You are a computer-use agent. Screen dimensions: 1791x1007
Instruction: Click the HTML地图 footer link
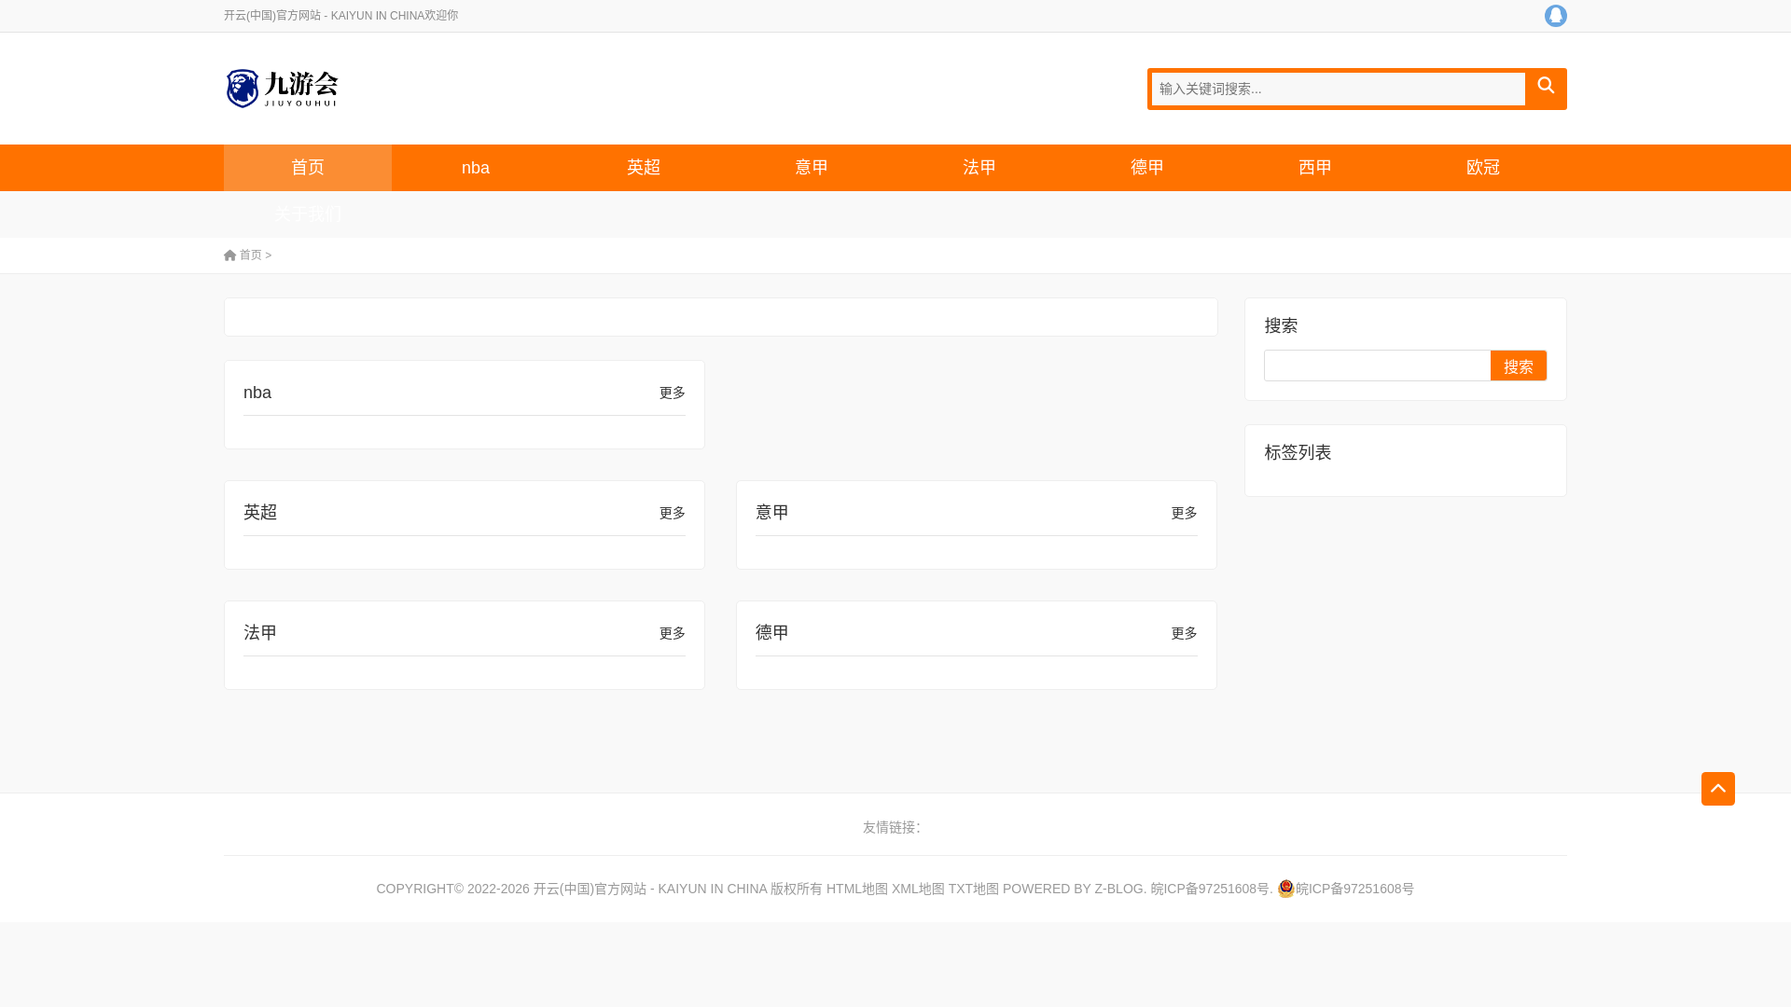pos(856,890)
